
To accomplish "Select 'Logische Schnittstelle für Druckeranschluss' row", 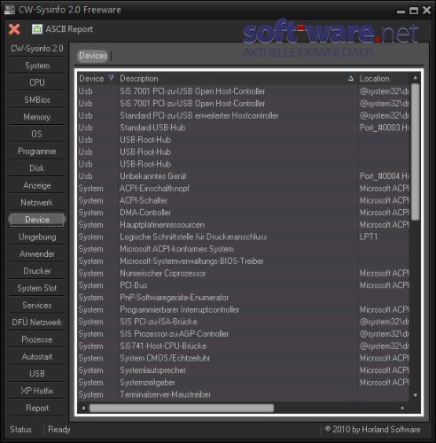I will click(x=244, y=237).
